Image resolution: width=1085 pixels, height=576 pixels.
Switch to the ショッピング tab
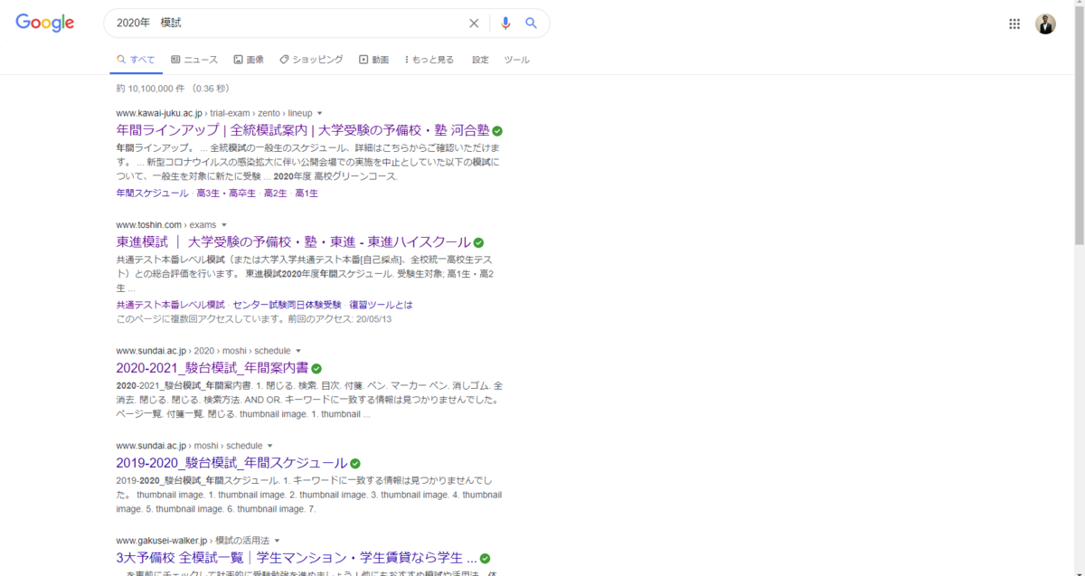tap(311, 60)
